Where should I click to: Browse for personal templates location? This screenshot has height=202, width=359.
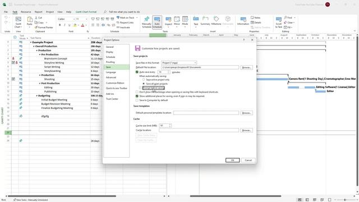pyautogui.click(x=247, y=113)
